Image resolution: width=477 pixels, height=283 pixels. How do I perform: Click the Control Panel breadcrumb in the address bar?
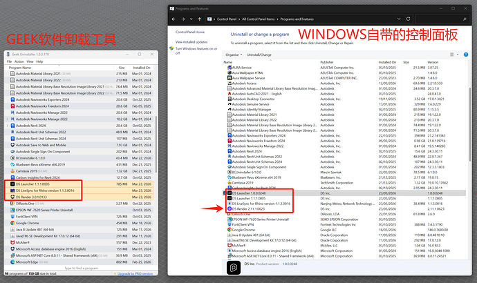[227, 19]
